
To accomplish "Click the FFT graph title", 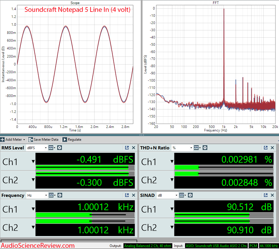I will (x=216, y=3).
